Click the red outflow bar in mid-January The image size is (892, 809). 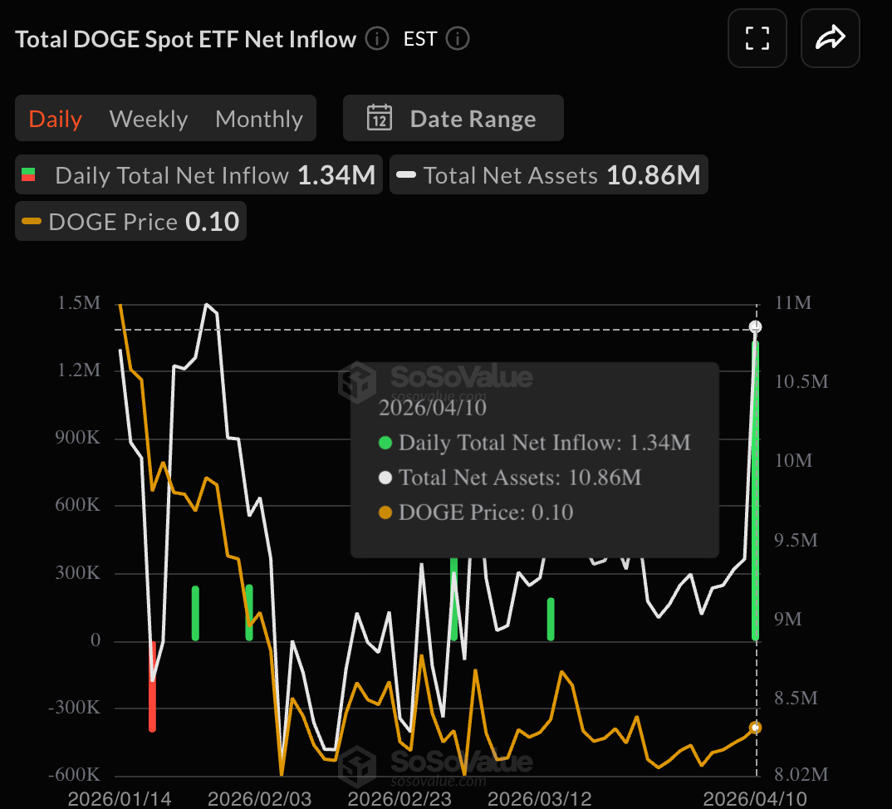(x=153, y=689)
